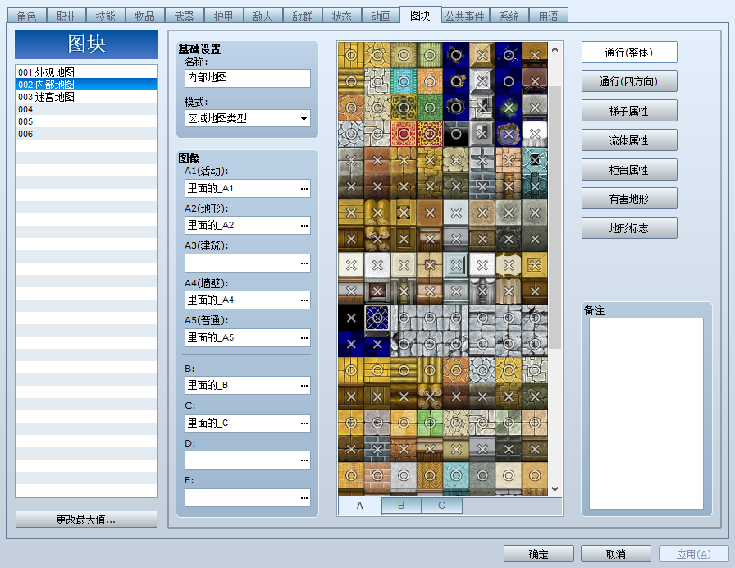Switch to the 公共事件 tab

pyautogui.click(x=464, y=16)
